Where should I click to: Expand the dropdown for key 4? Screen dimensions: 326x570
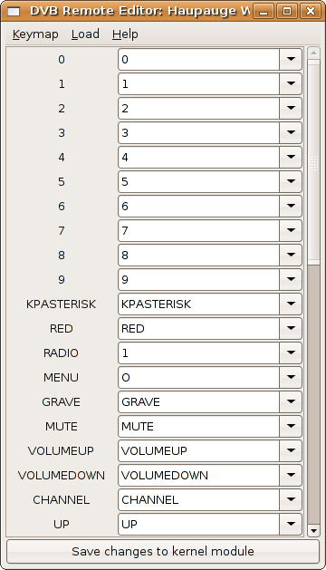point(291,157)
